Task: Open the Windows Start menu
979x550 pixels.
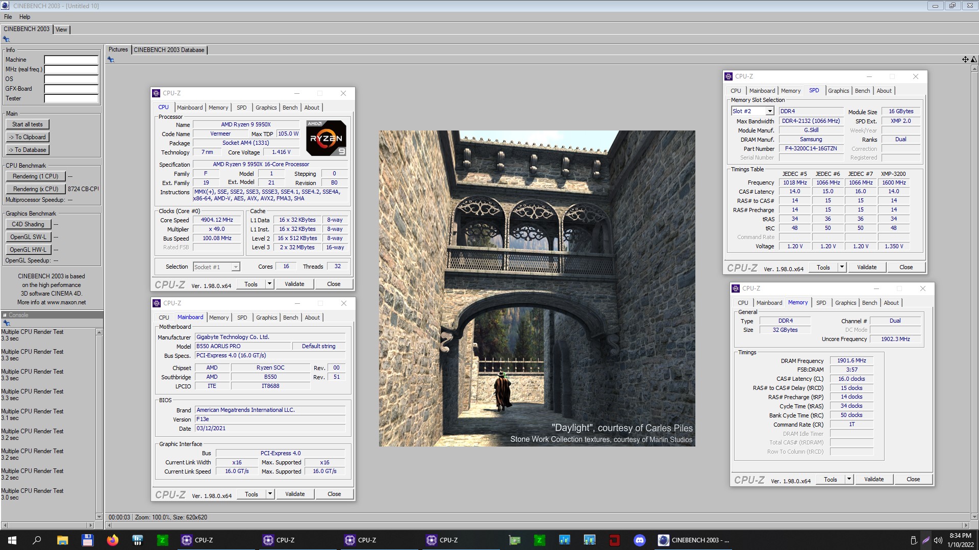Action: pos(12,540)
